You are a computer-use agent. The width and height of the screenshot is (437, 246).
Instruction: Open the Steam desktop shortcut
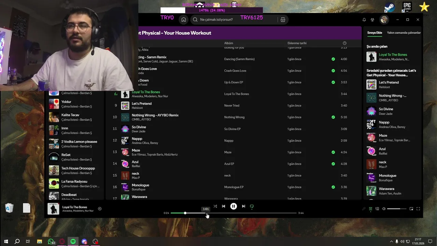(390, 7)
